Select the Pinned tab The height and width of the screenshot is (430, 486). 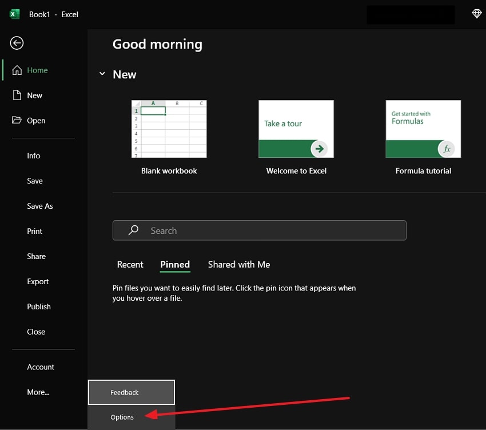pos(175,264)
